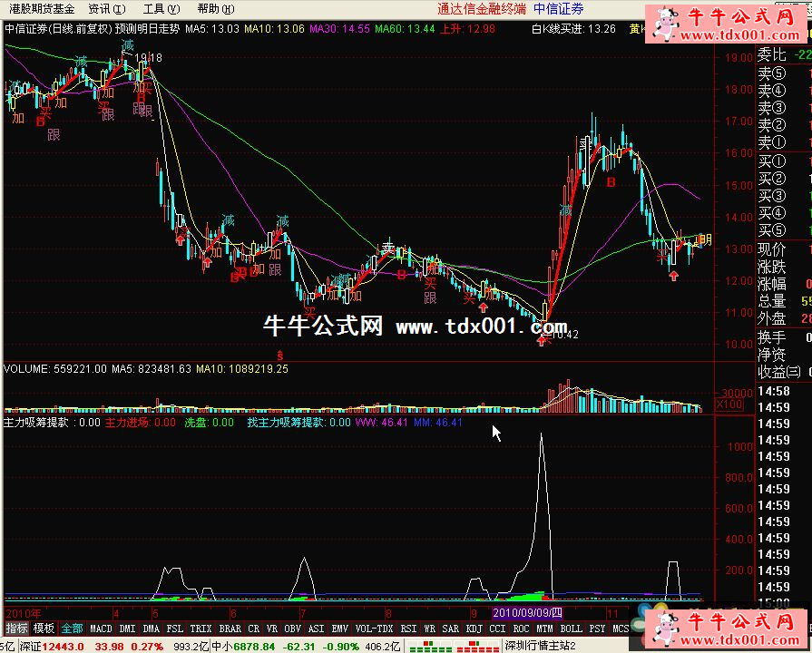The height and width of the screenshot is (653, 812).
Task: Select the TRIX indicator tab
Action: [x=201, y=629]
